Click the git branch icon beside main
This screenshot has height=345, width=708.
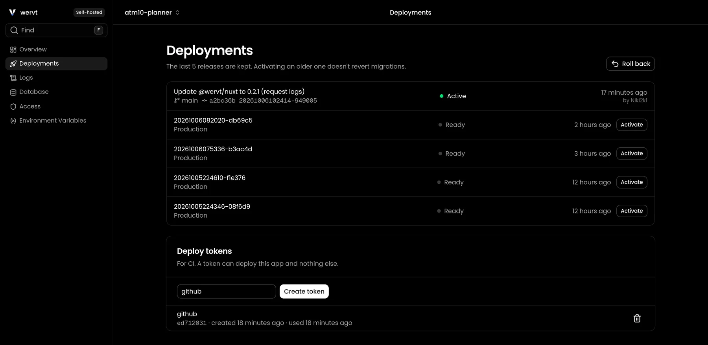coord(177,101)
